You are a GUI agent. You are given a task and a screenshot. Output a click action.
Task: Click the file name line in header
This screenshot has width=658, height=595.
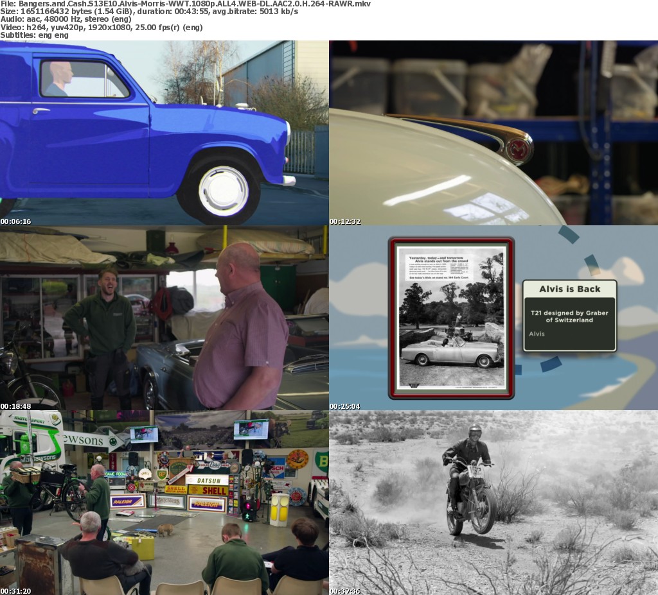tap(185, 4)
